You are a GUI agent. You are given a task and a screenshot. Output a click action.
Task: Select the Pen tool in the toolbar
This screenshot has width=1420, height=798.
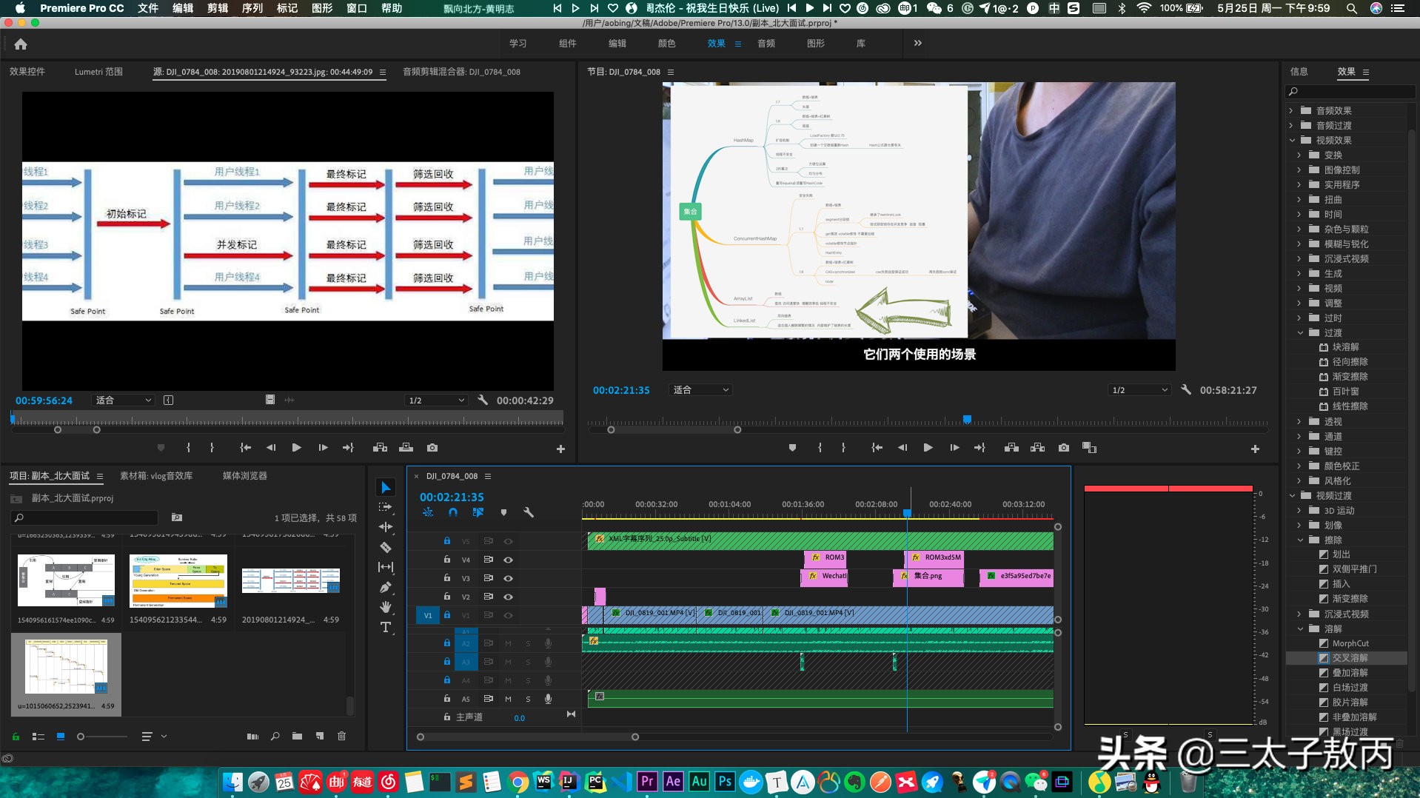385,588
